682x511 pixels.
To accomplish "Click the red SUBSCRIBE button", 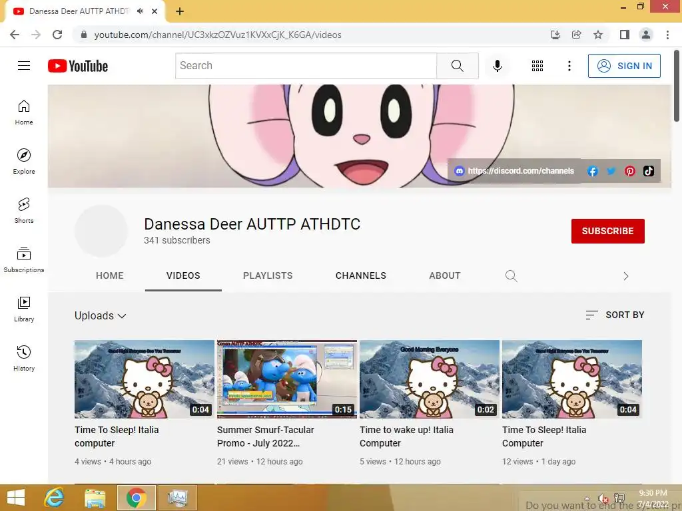I will click(607, 231).
